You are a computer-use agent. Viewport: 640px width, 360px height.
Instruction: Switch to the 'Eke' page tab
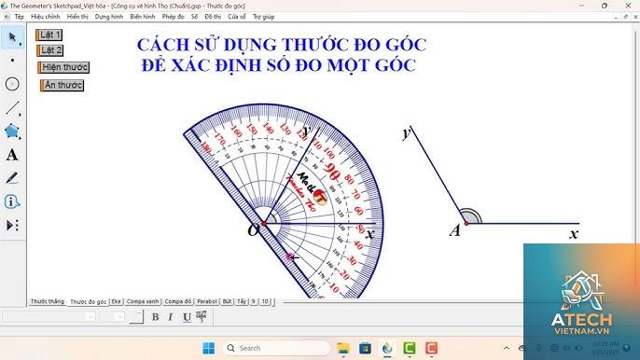tap(117, 301)
